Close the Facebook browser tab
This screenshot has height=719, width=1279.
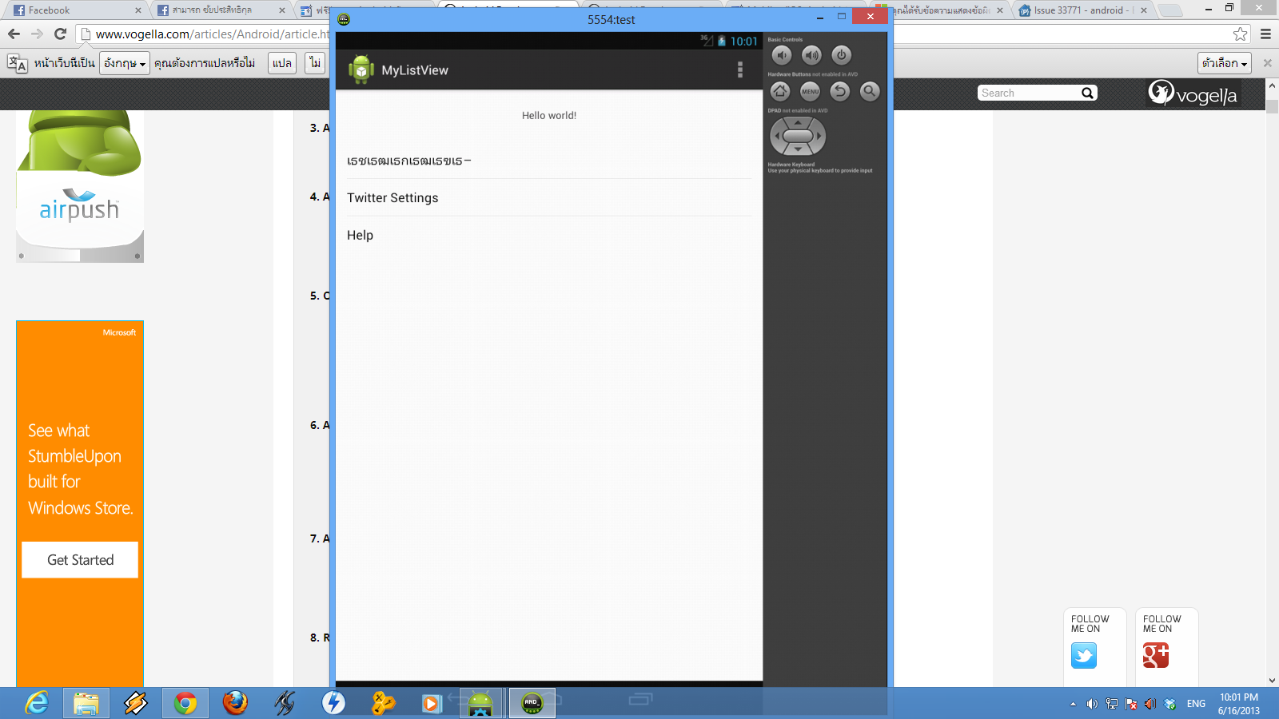pyautogui.click(x=138, y=10)
